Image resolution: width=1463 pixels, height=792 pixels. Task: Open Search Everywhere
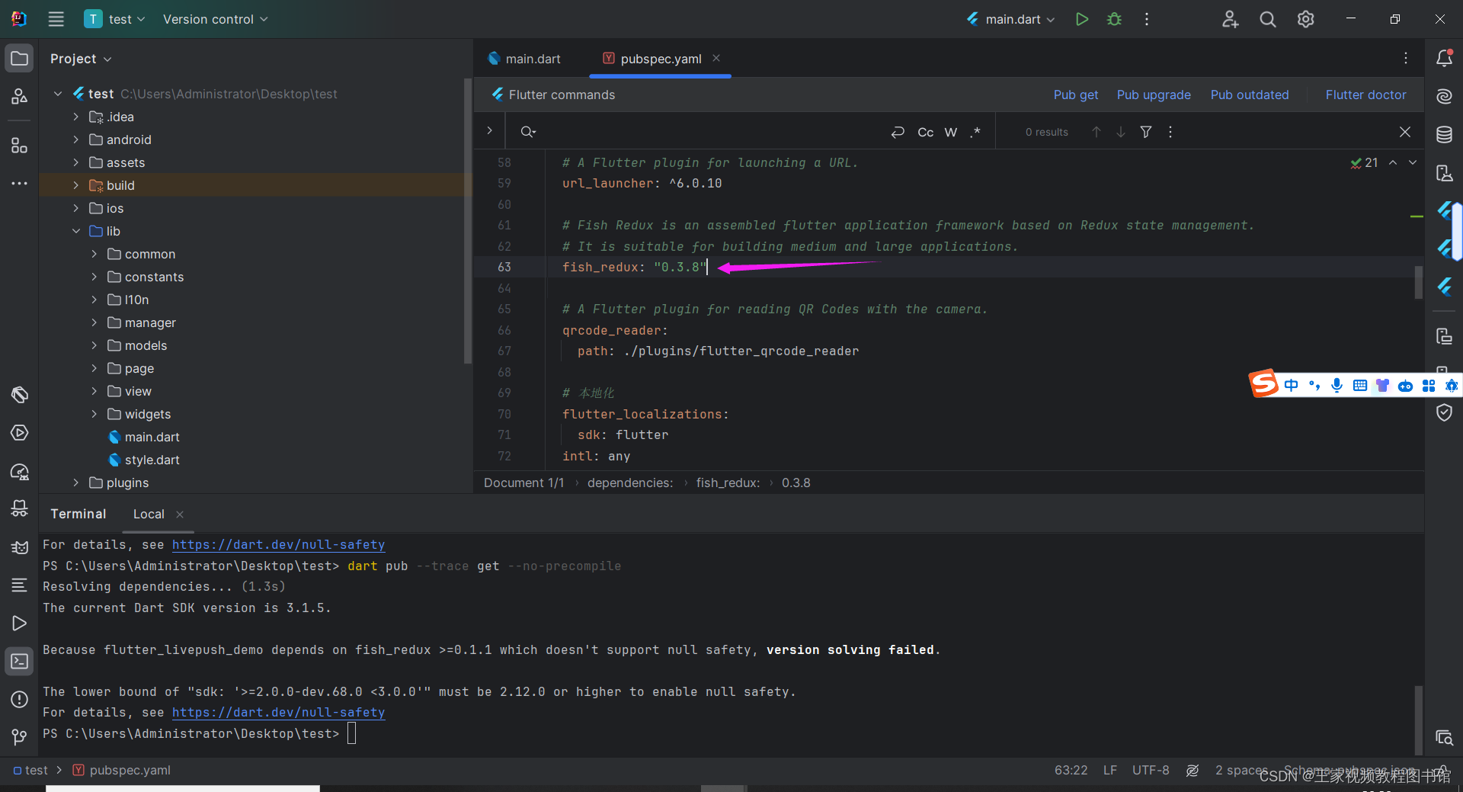coord(1267,19)
